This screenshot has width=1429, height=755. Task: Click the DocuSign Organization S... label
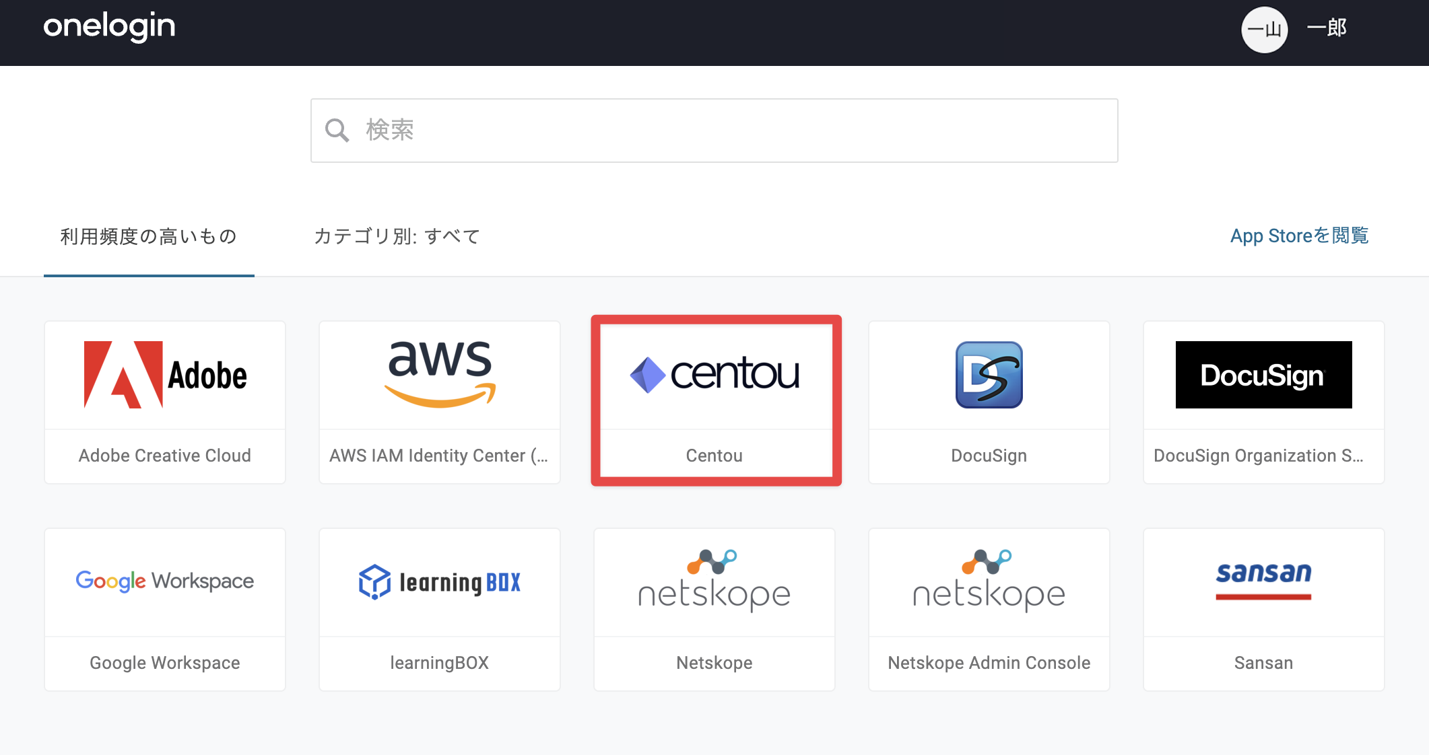pyautogui.click(x=1259, y=456)
